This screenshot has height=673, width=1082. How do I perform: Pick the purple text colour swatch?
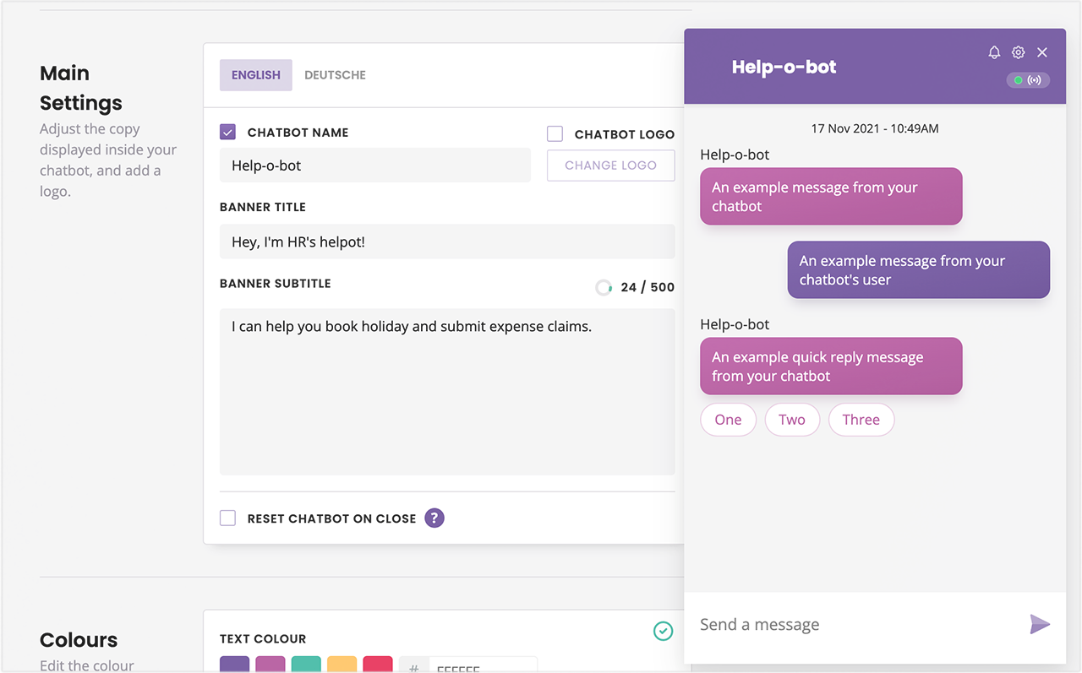[x=234, y=665]
